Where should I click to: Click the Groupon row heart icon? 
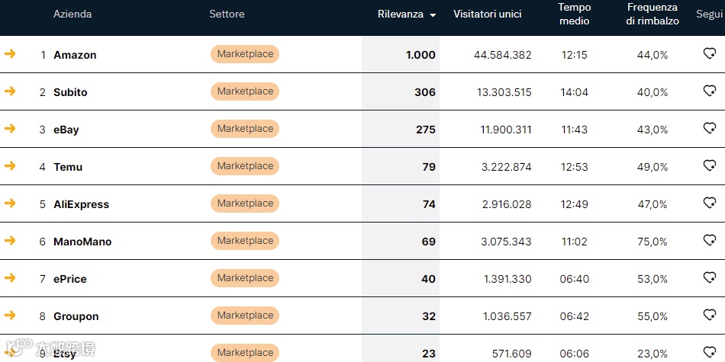click(709, 315)
